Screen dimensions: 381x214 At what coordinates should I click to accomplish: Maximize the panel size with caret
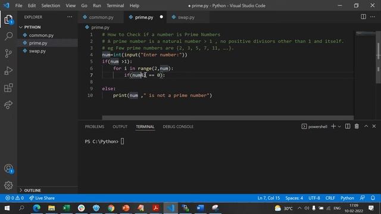point(366,126)
